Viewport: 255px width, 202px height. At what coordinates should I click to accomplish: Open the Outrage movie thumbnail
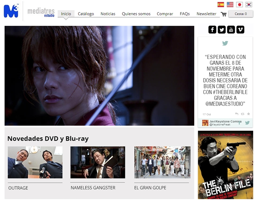pos(35,162)
